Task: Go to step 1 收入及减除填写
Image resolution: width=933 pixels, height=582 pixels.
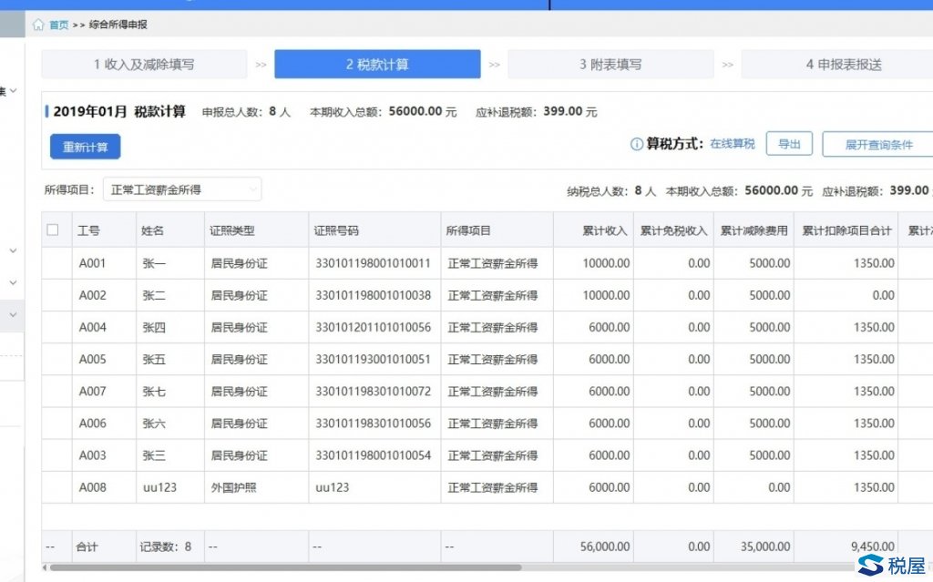Action: (144, 65)
